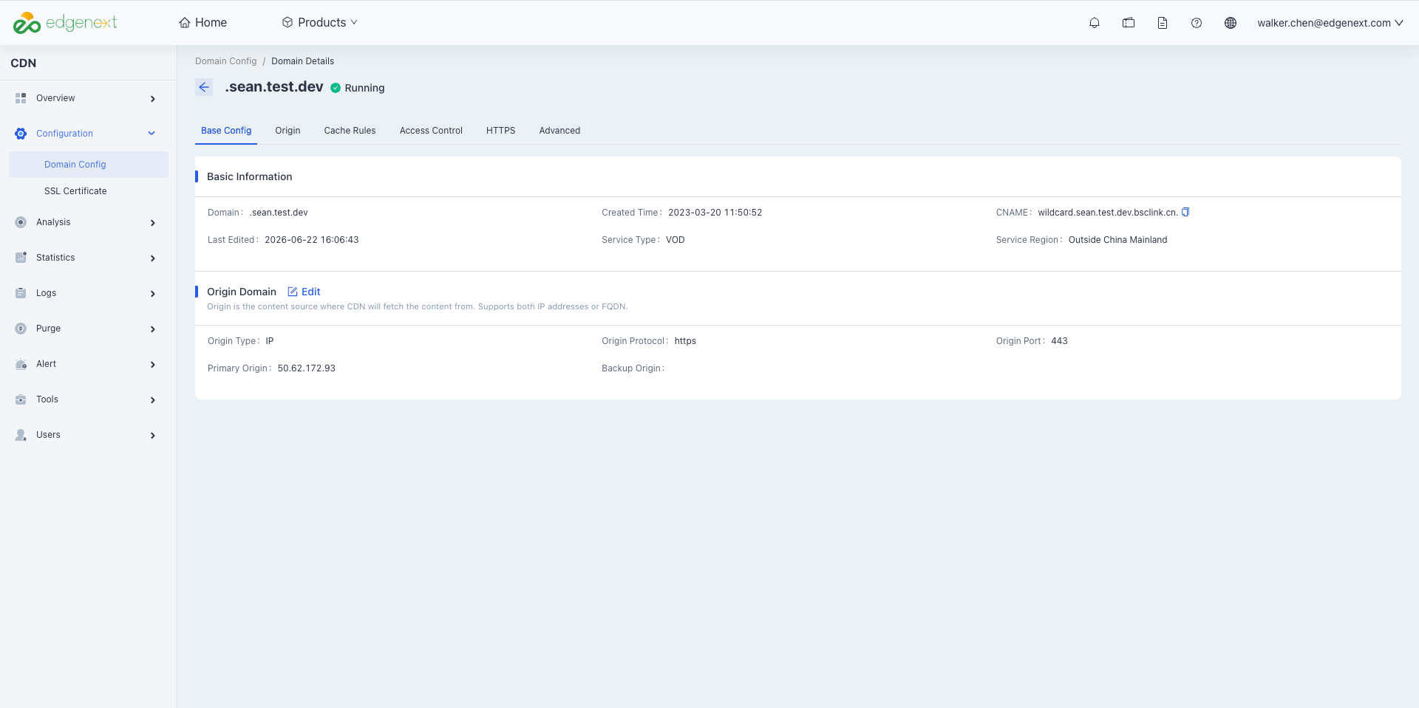Open the HTTPS tab

[500, 131]
